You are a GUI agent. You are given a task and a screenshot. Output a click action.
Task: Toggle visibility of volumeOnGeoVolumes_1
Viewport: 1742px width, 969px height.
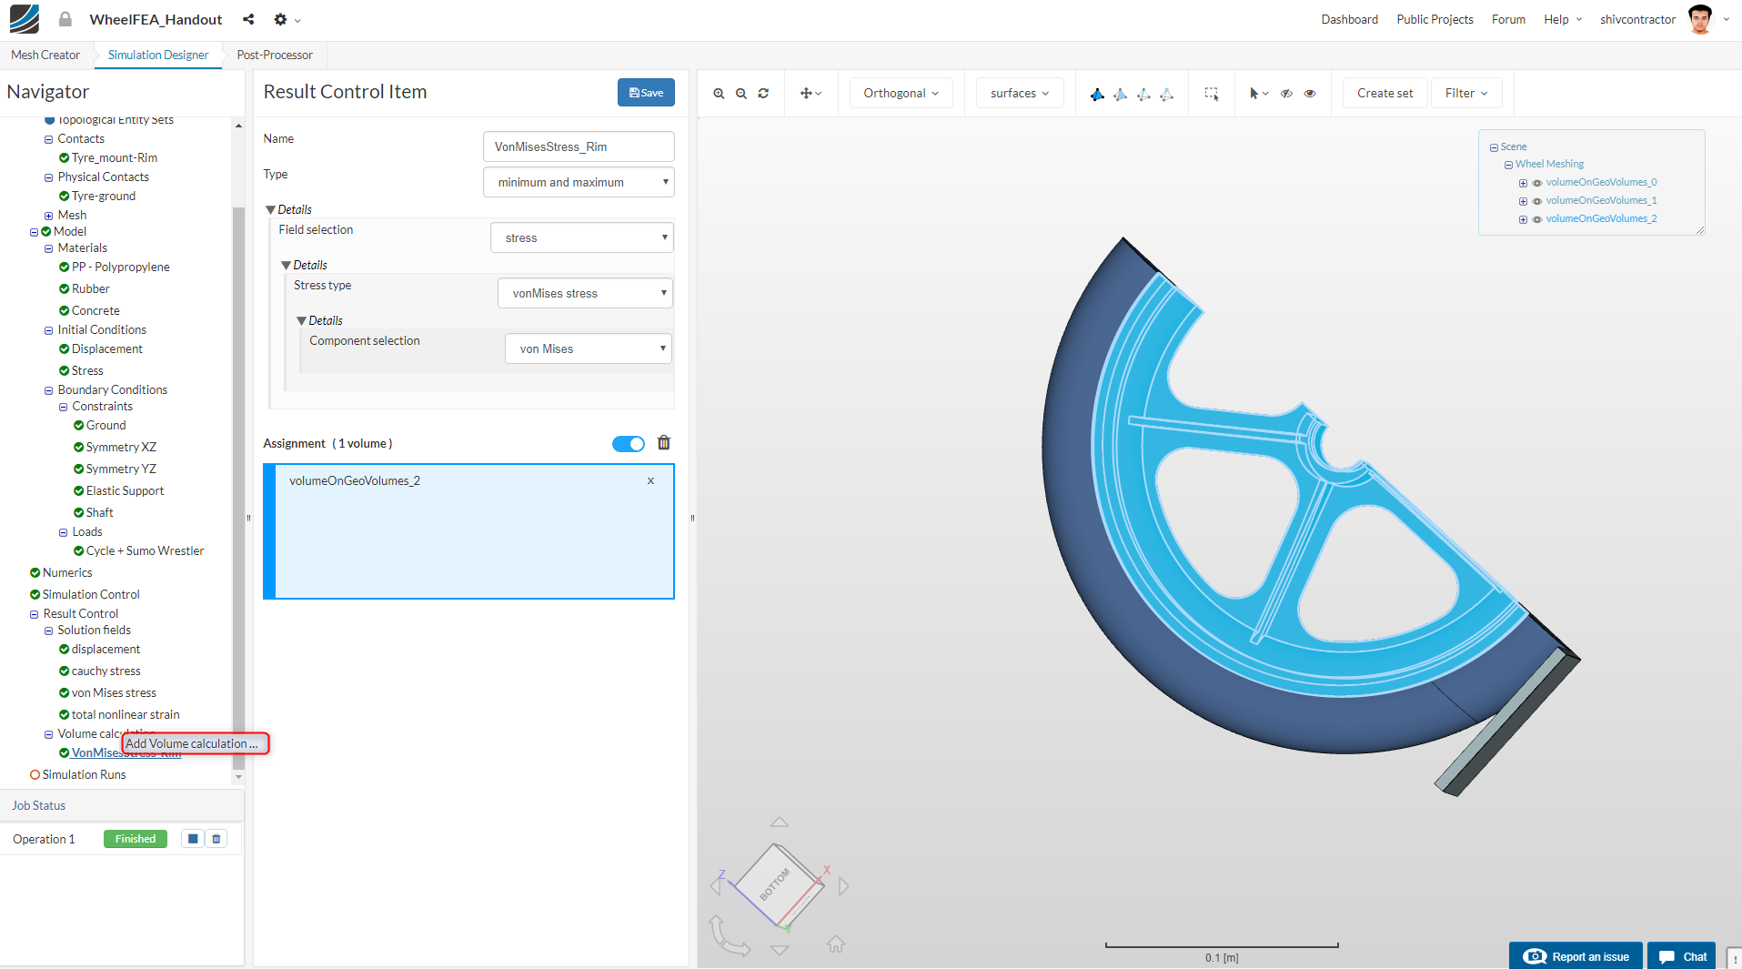pos(1537,201)
